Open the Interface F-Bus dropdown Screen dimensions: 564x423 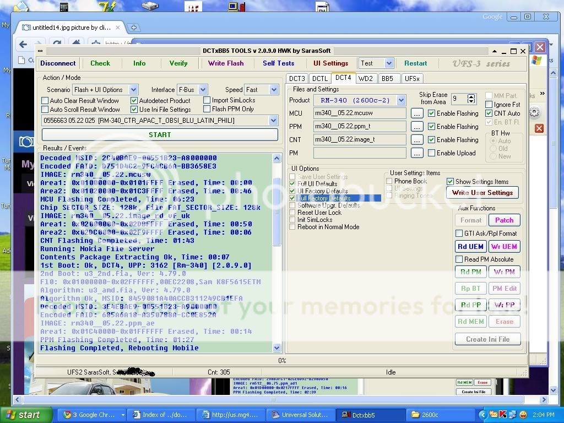[x=203, y=90]
